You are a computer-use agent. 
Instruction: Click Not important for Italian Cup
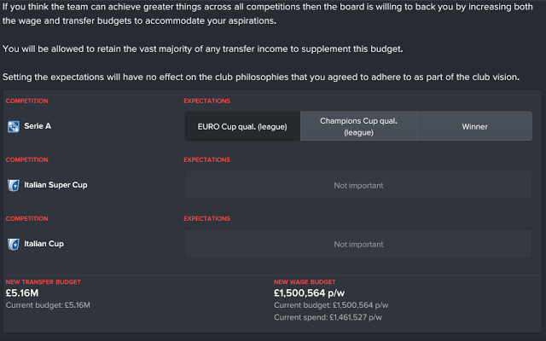click(x=358, y=244)
